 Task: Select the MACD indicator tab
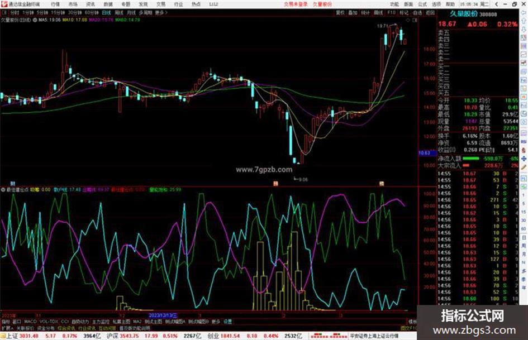[x=30, y=322]
